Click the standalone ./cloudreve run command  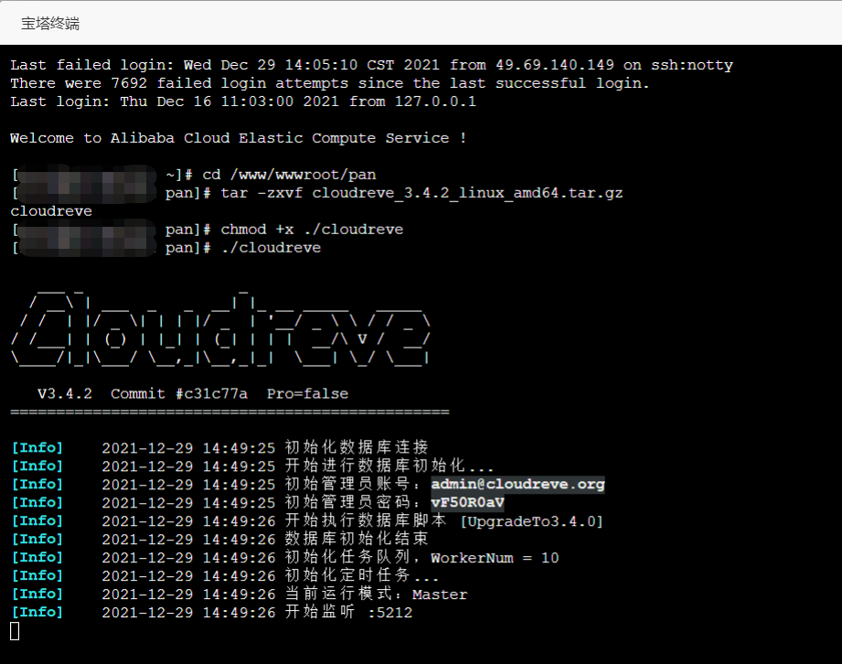[271, 248]
